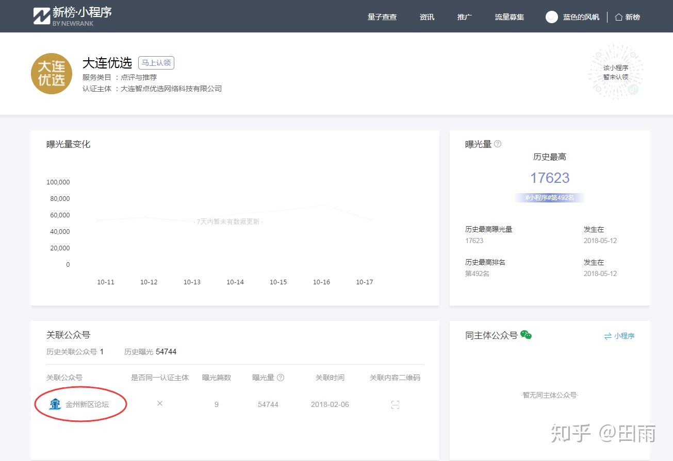
Task: Click the WeChat icon beside 同主体公众号
Action: [x=526, y=335]
